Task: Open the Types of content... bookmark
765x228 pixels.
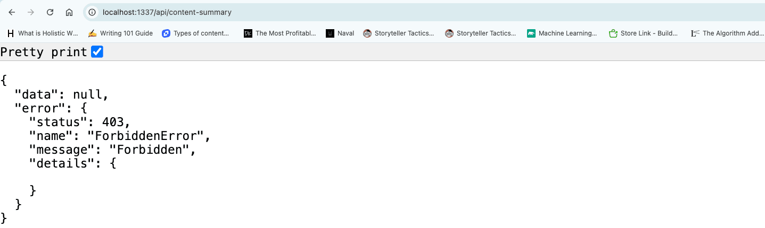Action: [196, 33]
